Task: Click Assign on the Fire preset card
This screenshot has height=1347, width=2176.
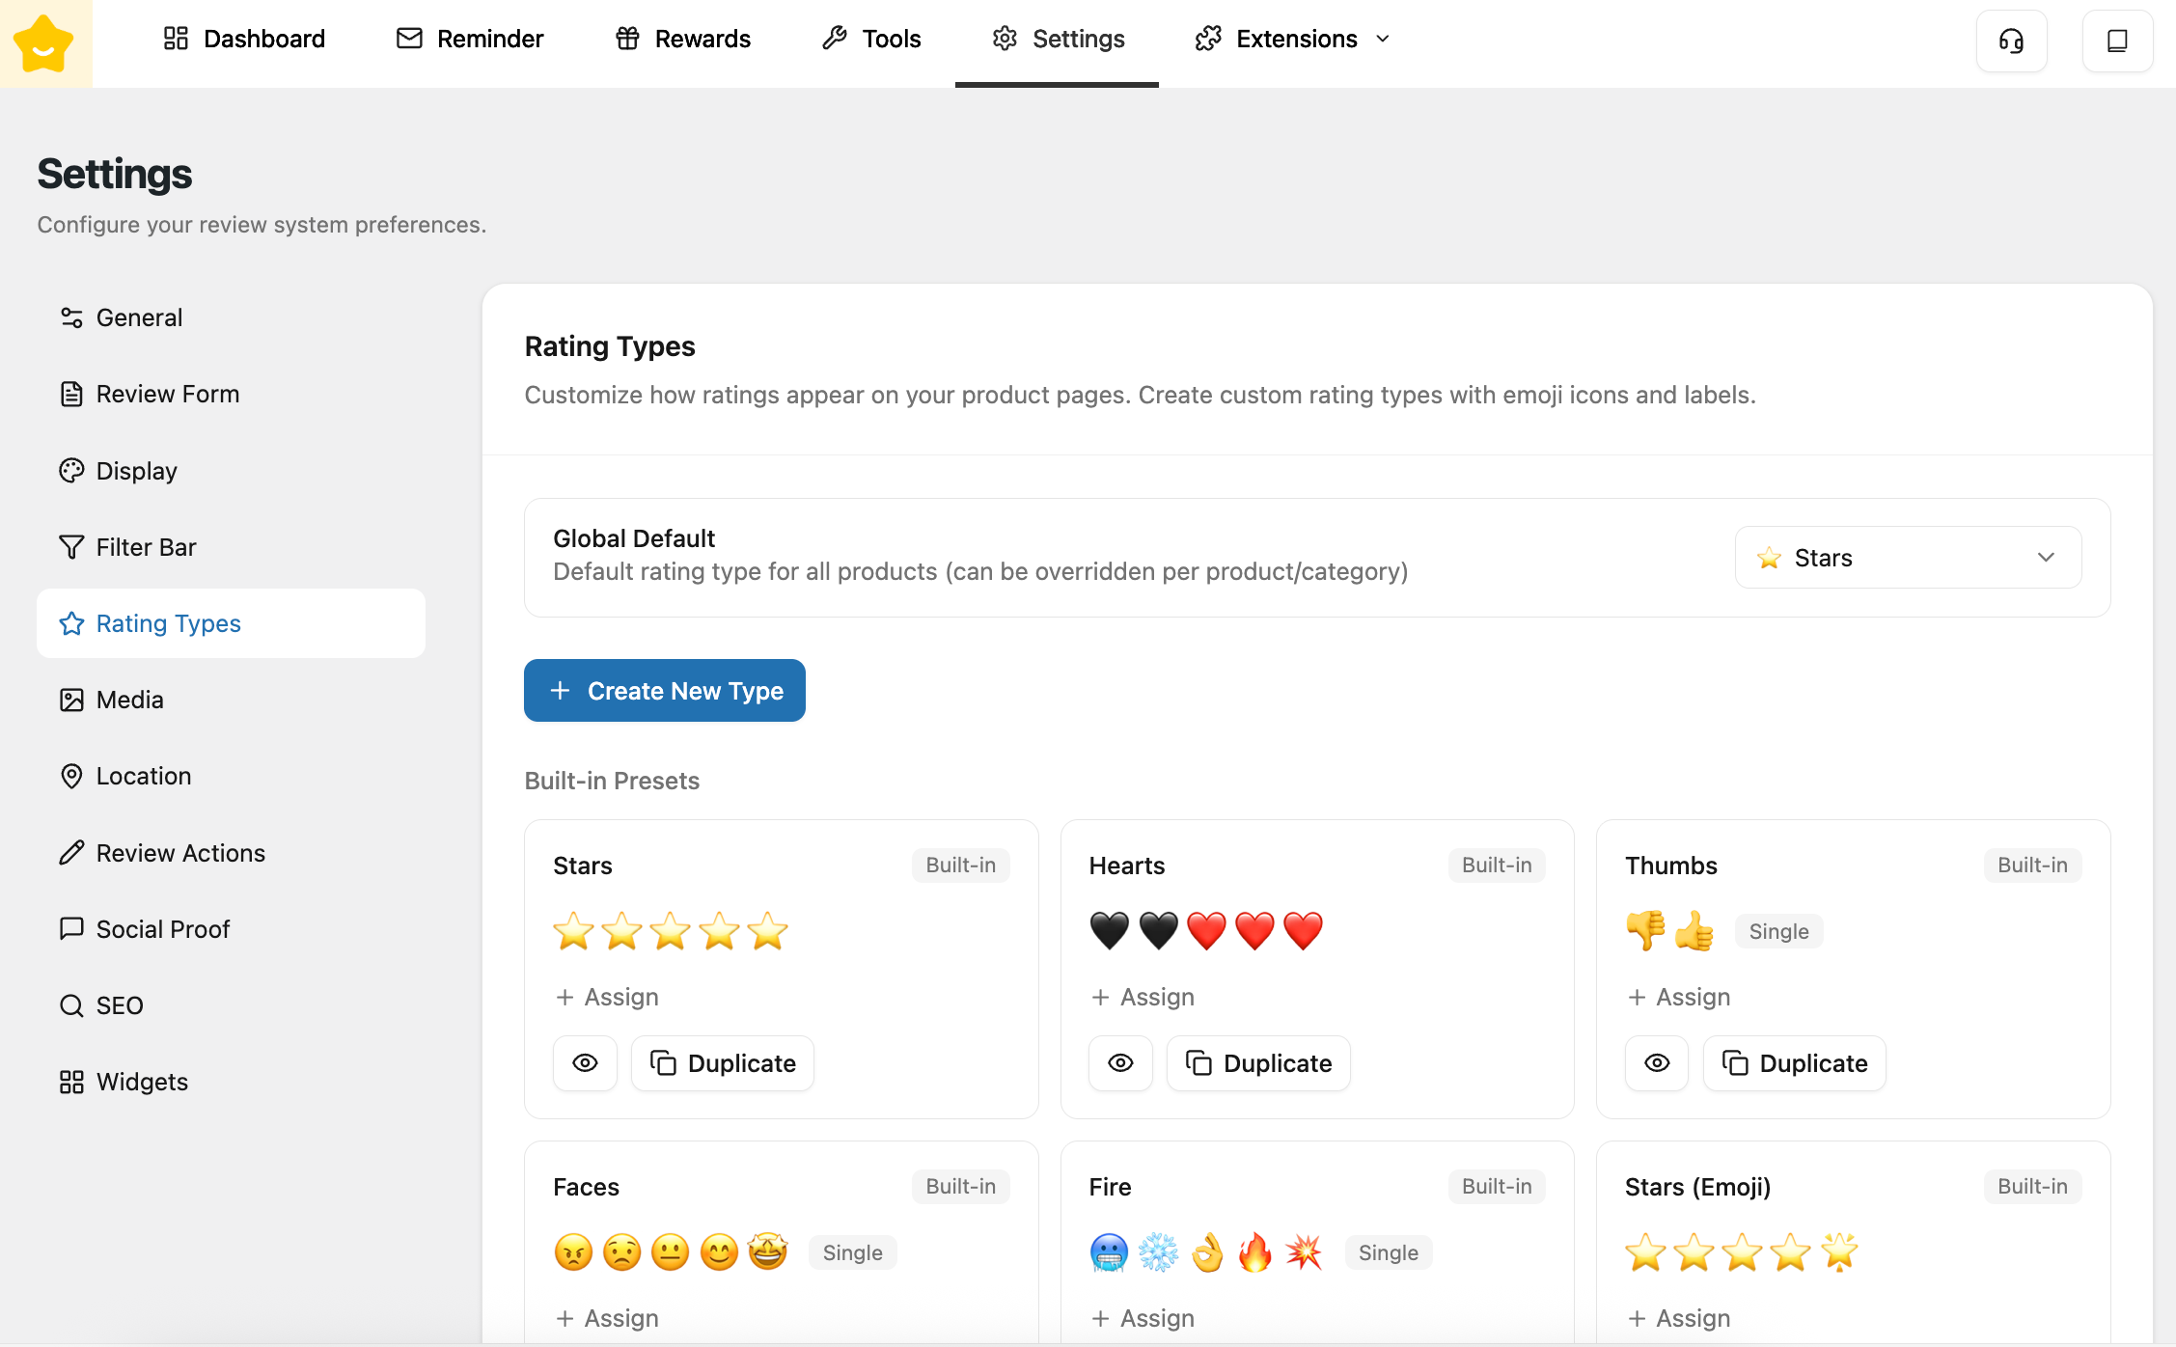Action: click(1143, 1318)
